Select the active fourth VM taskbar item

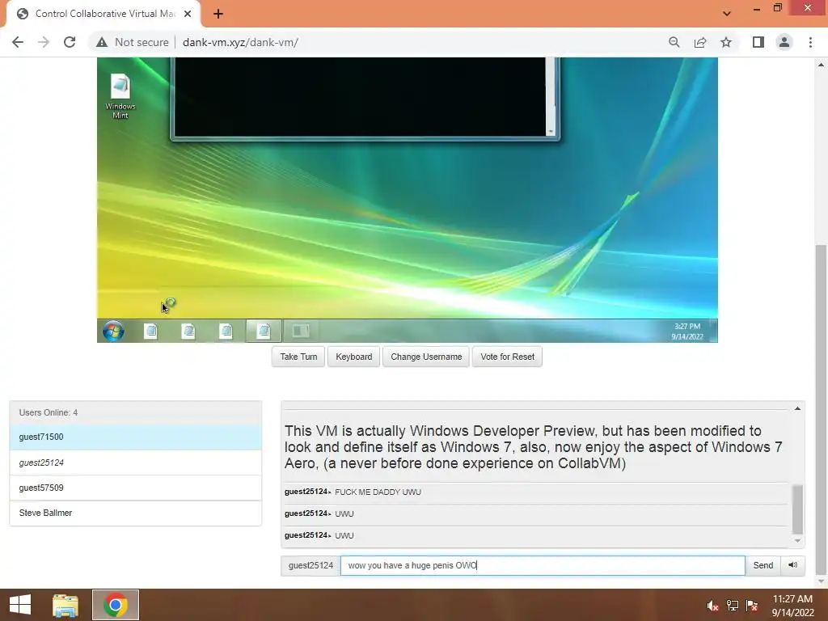[264, 331]
